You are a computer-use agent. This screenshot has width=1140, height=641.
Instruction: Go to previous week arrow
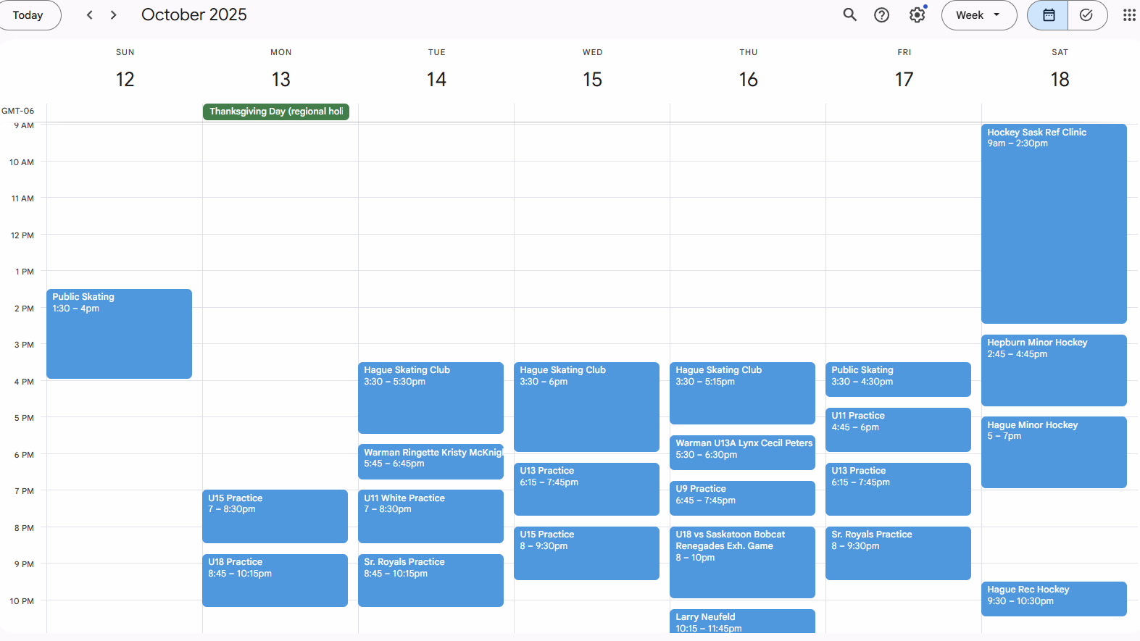tap(89, 14)
